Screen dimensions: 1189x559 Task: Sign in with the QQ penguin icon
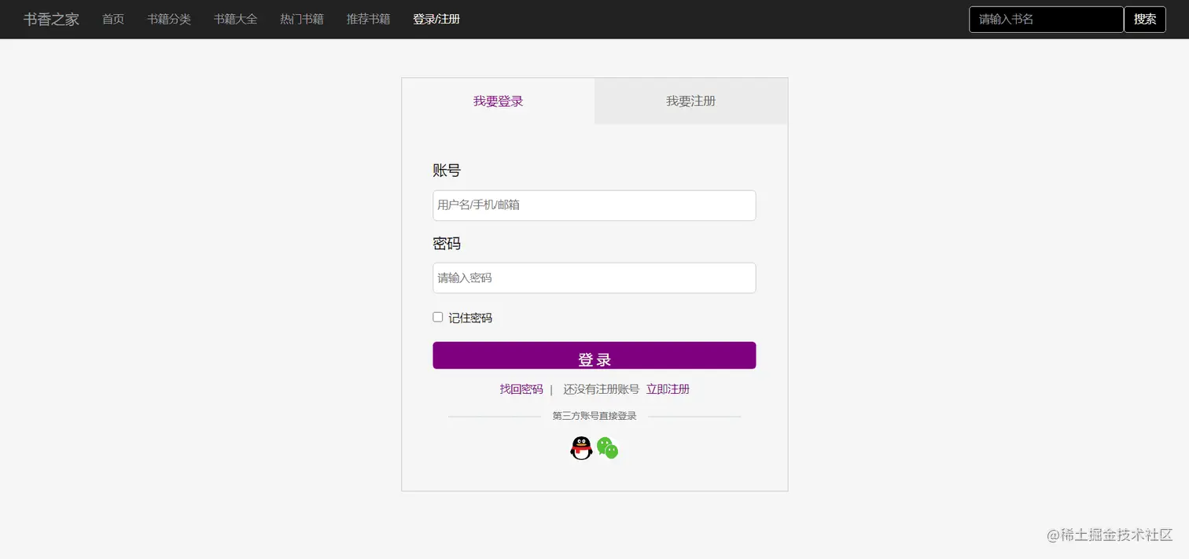pyautogui.click(x=580, y=447)
